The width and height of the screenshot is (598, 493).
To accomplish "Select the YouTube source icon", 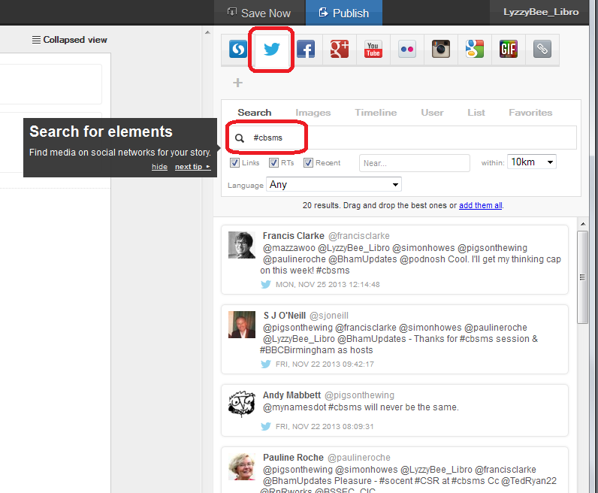I will (373, 50).
